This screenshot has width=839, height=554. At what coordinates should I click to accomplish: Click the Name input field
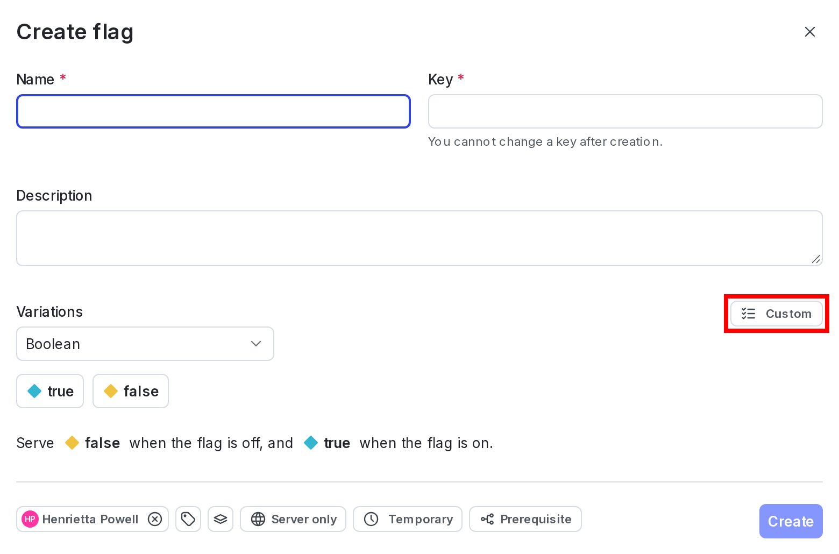pyautogui.click(x=214, y=111)
